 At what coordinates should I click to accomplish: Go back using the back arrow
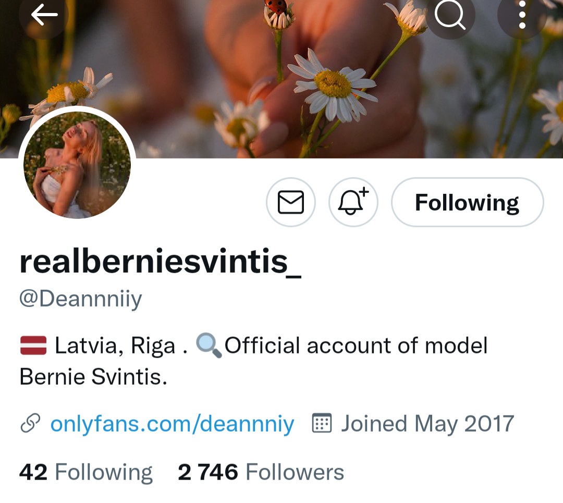pyautogui.click(x=44, y=16)
